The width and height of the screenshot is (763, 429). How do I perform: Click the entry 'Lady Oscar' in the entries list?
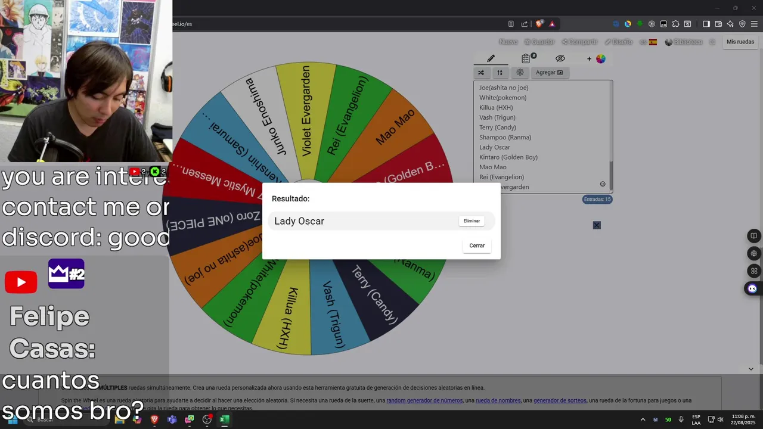point(495,147)
